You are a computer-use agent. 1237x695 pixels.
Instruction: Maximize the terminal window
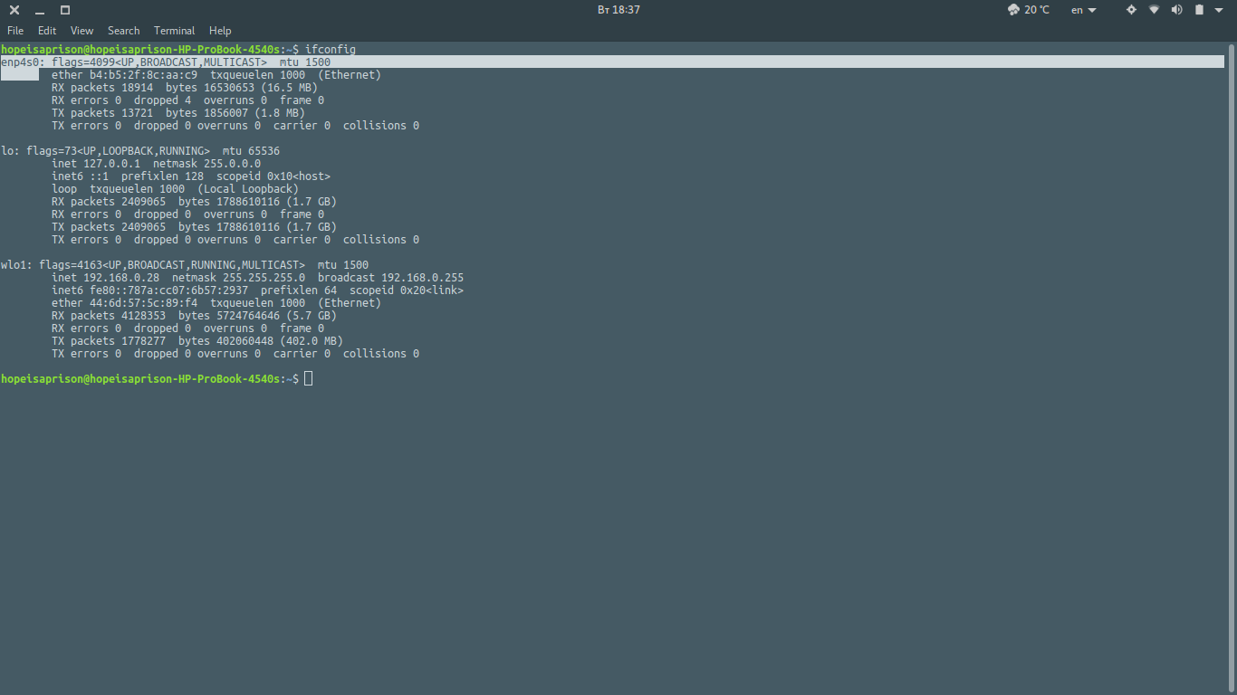tap(65, 10)
